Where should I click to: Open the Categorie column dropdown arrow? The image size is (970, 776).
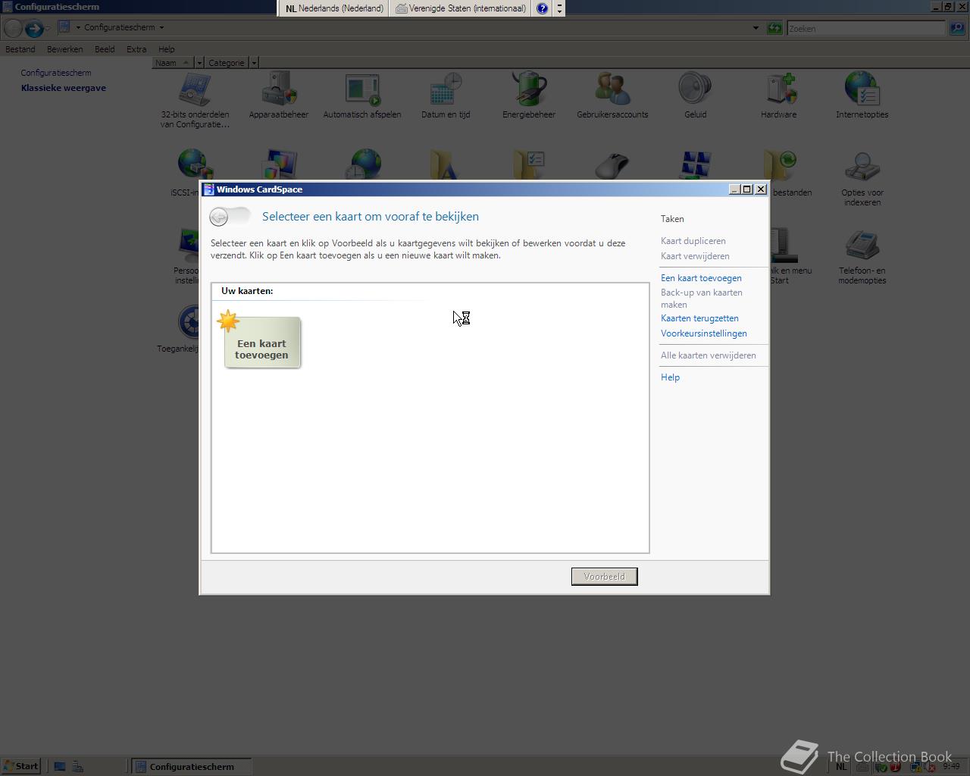254,63
